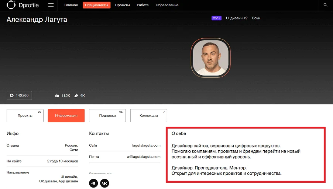Click the PRO+ badge
The height and width of the screenshot is (189, 333).
pyautogui.click(x=216, y=18)
